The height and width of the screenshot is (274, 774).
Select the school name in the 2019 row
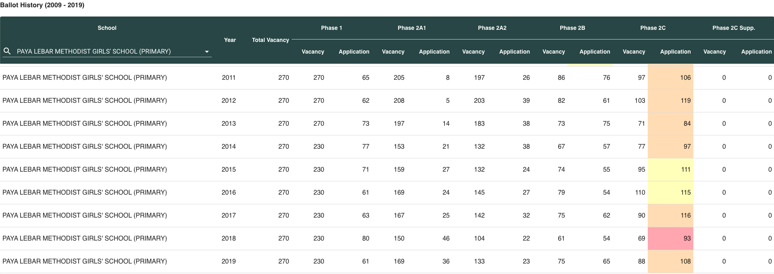tap(85, 261)
